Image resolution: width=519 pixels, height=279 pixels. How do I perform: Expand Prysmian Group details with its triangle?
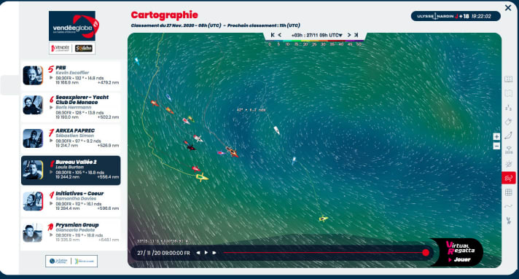click(x=51, y=235)
